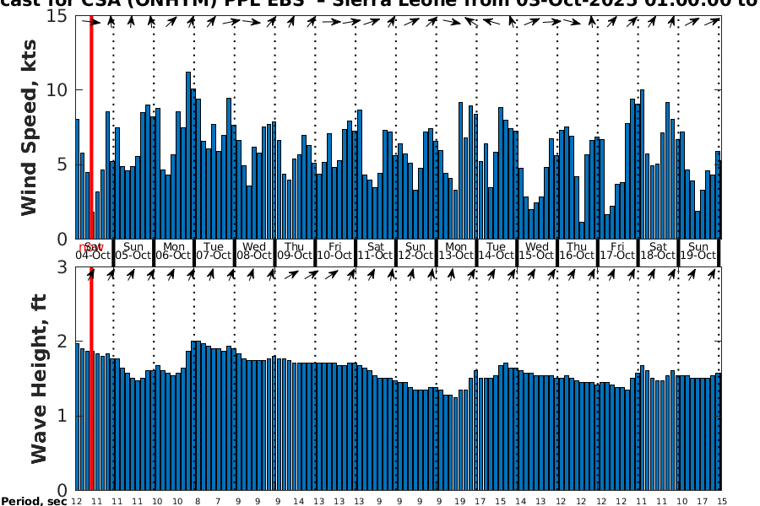Click the "Wave Height, ft" axis title
The width and height of the screenshot is (760, 506).
39,378
